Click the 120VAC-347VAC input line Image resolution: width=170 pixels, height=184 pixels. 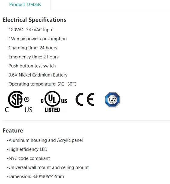30,30
